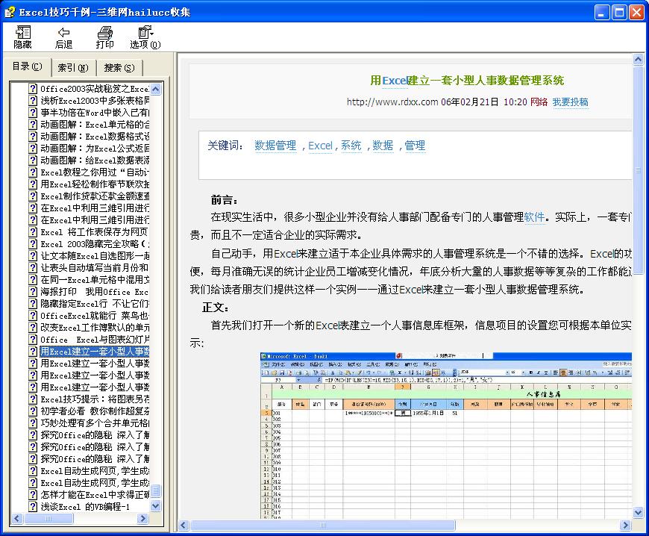Screen dimensions: 649x536
Task: Open the Excel keyword link in 关键词
Action: [320, 146]
